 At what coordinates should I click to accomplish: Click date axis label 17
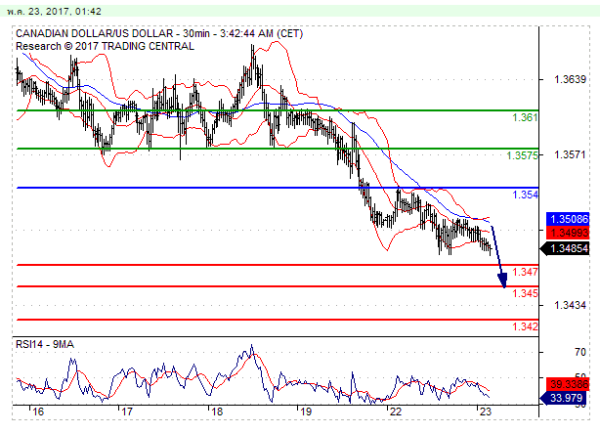(127, 411)
